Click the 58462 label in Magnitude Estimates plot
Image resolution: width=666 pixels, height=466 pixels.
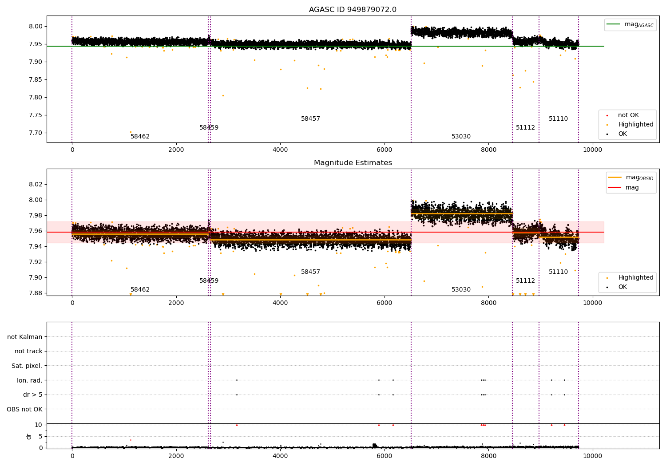140,290
